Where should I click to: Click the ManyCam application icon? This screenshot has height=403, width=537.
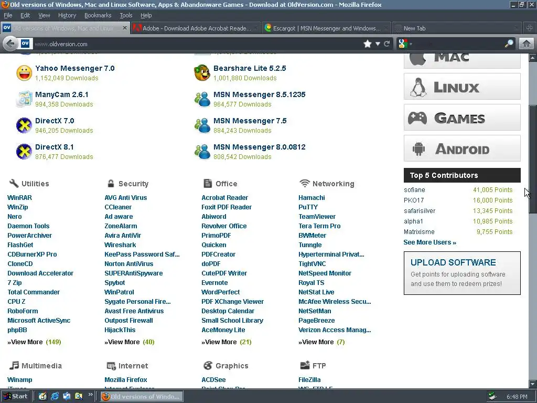pyautogui.click(x=24, y=99)
